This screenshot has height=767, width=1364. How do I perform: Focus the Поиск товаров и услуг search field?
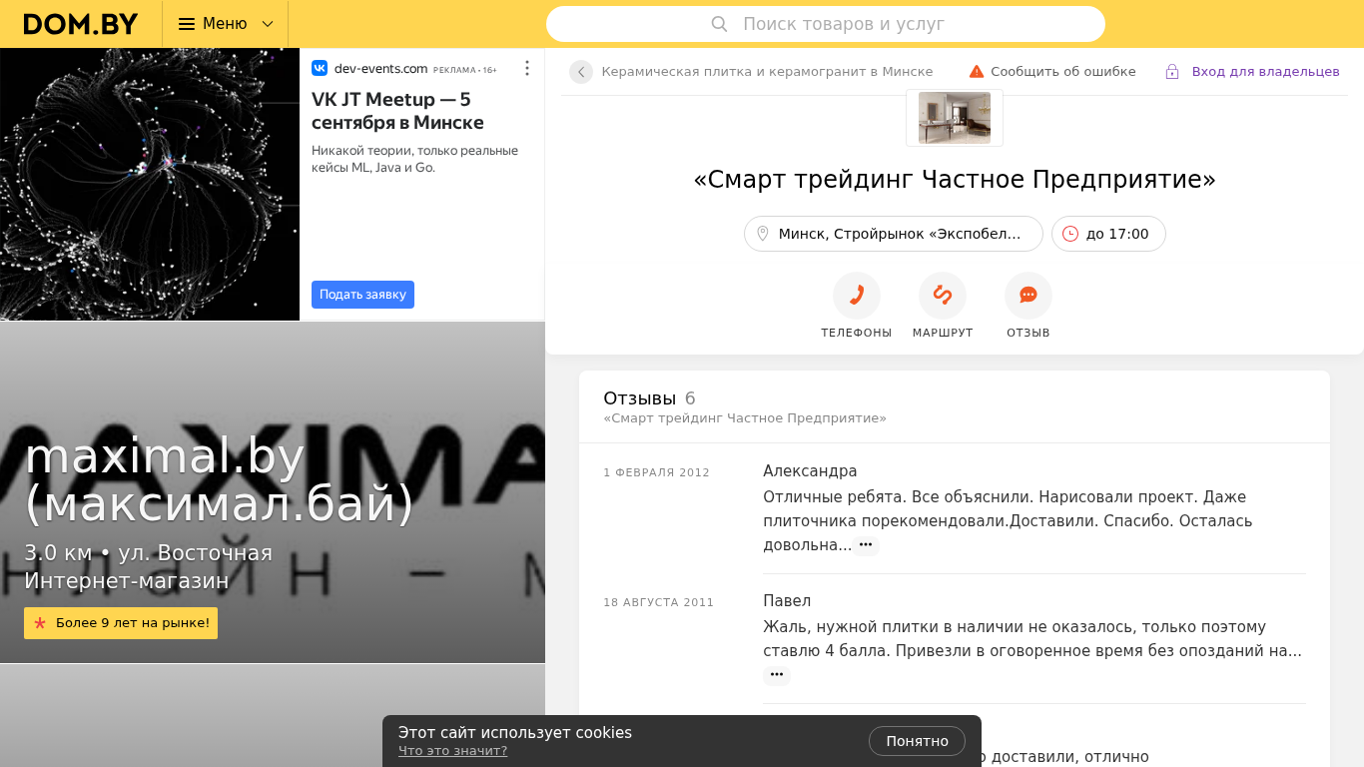(x=826, y=24)
